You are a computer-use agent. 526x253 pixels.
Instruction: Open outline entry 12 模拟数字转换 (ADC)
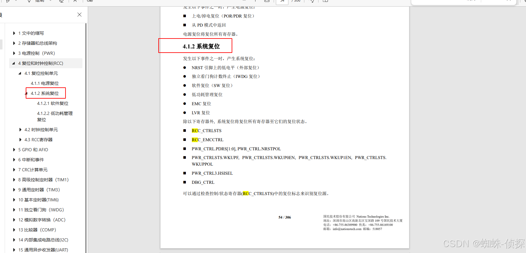42,220
